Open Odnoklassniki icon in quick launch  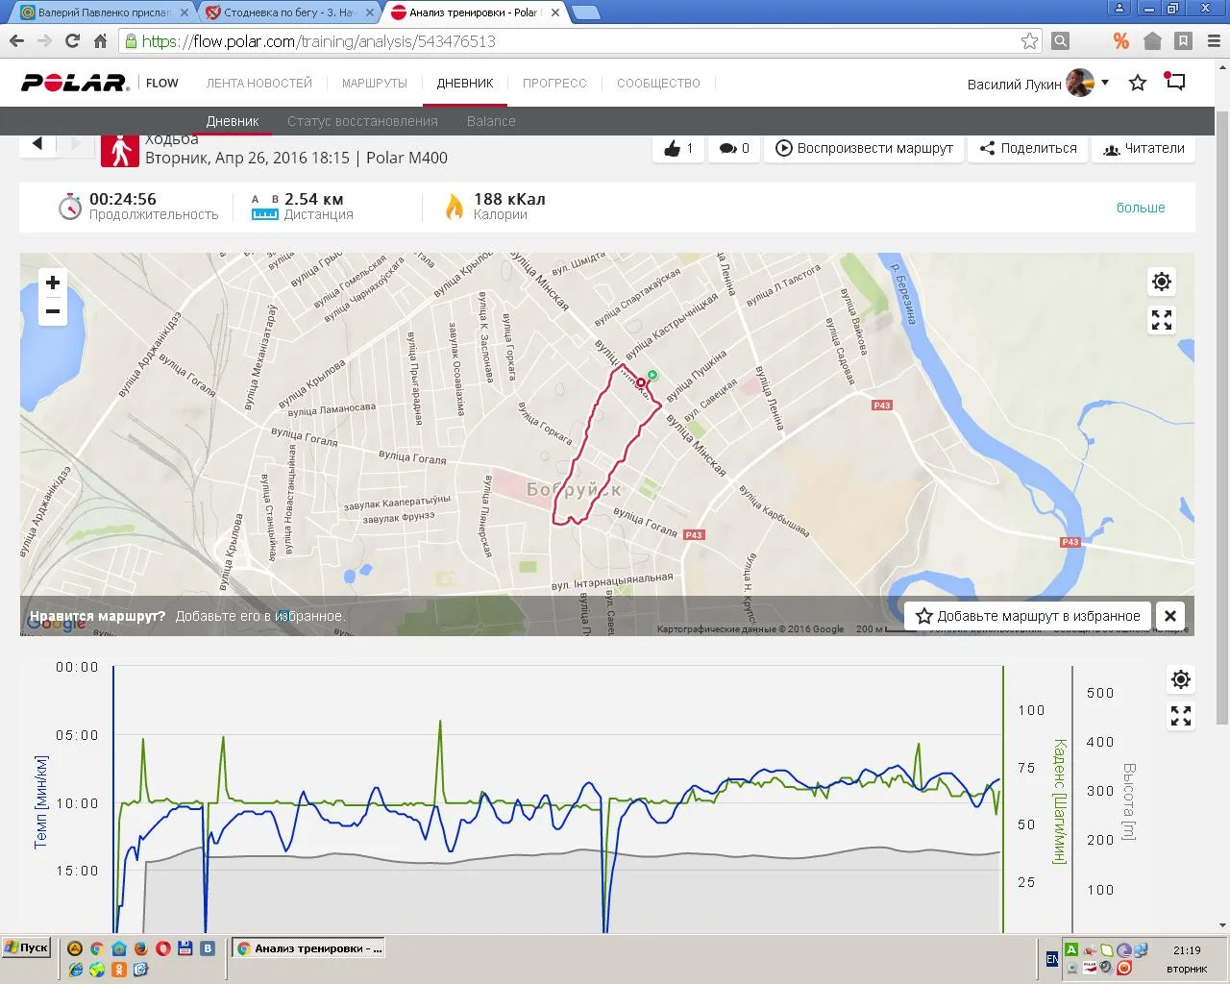click(x=119, y=970)
